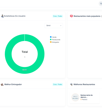Click the Total label in chart center
The width and height of the screenshot is (102, 108).
click(x=25, y=52)
